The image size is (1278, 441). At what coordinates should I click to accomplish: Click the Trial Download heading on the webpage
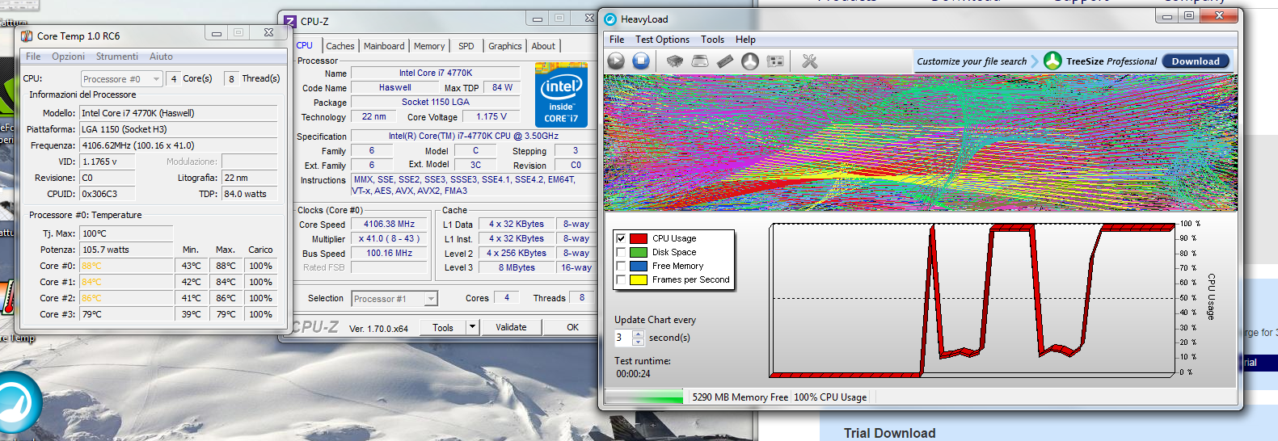point(890,433)
